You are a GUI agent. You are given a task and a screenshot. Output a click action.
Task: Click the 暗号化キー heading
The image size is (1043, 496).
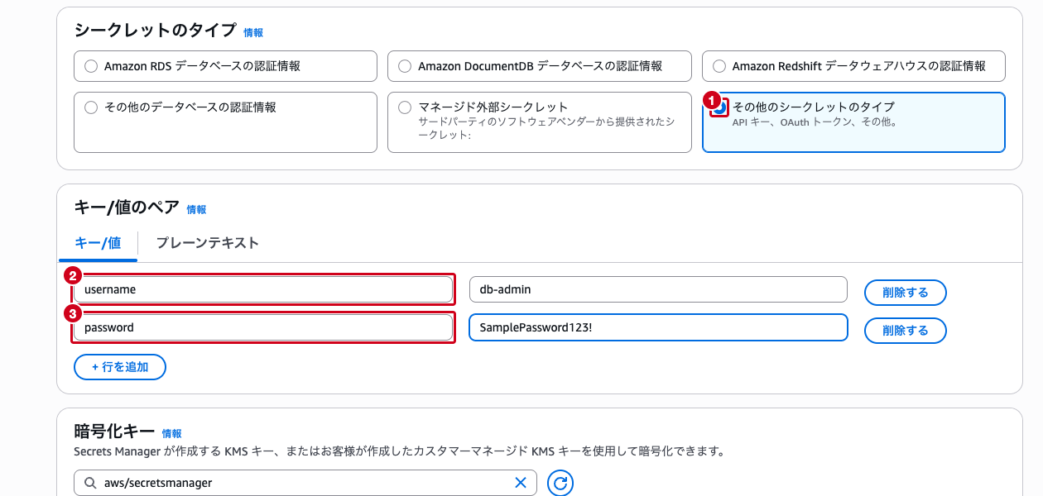114,432
